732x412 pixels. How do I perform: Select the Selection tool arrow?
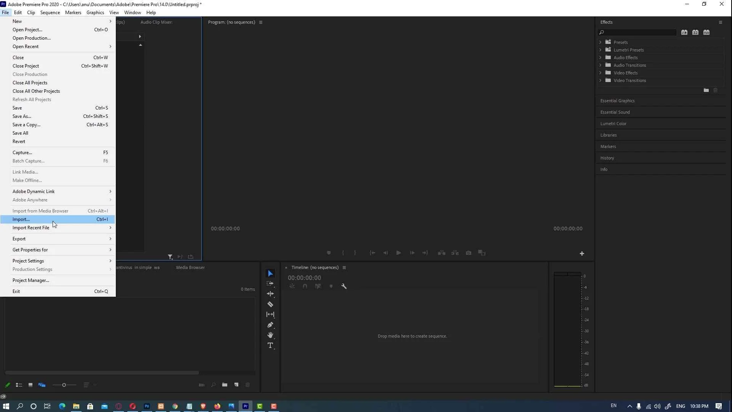(270, 274)
